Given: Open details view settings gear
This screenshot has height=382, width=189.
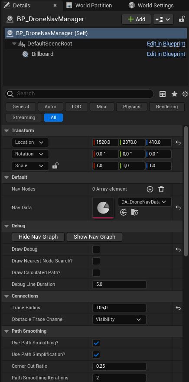Looking at the screenshot, I should (x=185, y=94).
